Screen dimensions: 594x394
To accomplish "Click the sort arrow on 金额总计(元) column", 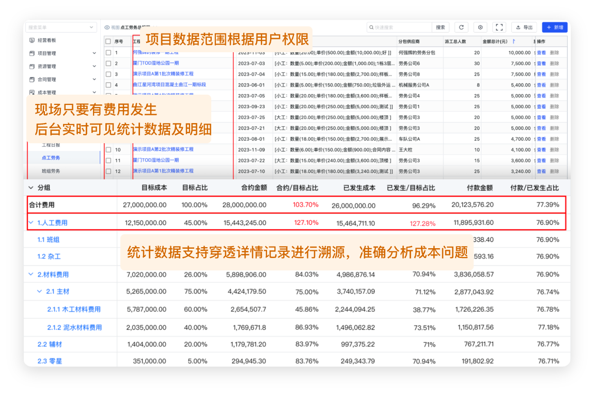I will pyautogui.click(x=514, y=41).
